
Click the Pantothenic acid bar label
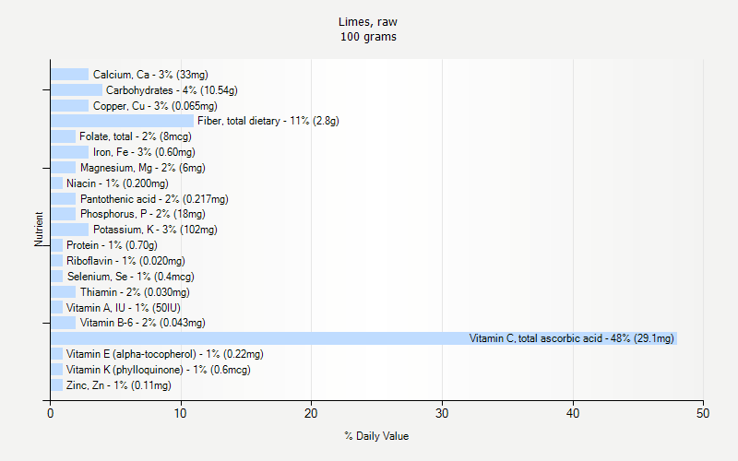coord(154,199)
